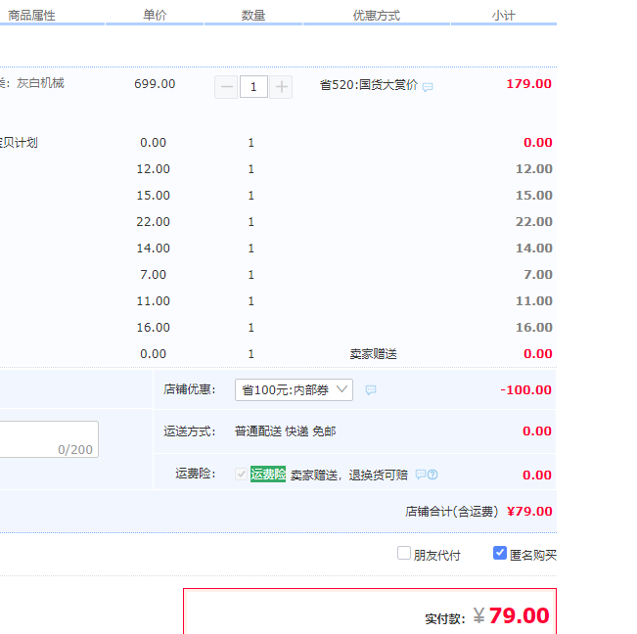The image size is (637, 634).
Task: Click the 699.00 unit price
Action: click(x=155, y=84)
